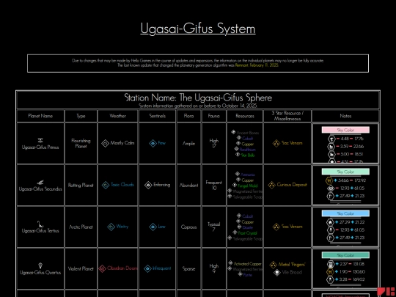Select the Wintry weather icon
This screenshot has width=396, height=297.
point(111,227)
